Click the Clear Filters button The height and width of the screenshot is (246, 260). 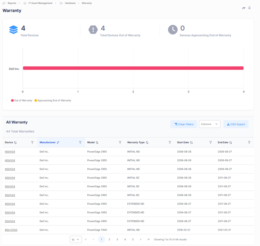click(184, 124)
